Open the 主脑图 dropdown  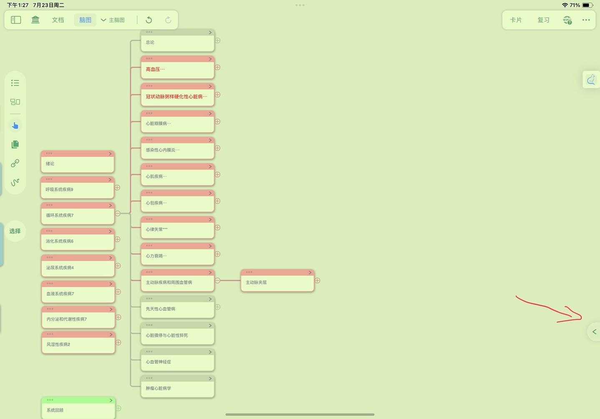113,20
